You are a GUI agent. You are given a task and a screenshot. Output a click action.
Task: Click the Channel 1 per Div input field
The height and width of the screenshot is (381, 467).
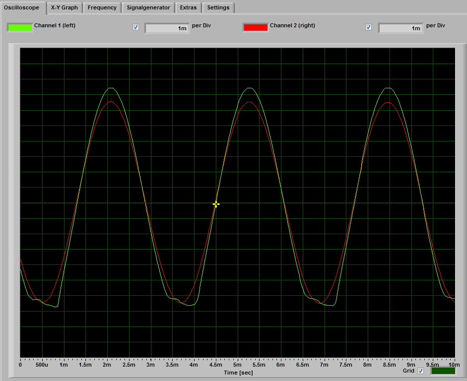tap(167, 28)
